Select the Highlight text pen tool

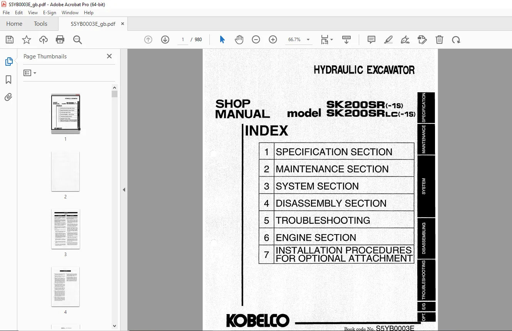(388, 40)
